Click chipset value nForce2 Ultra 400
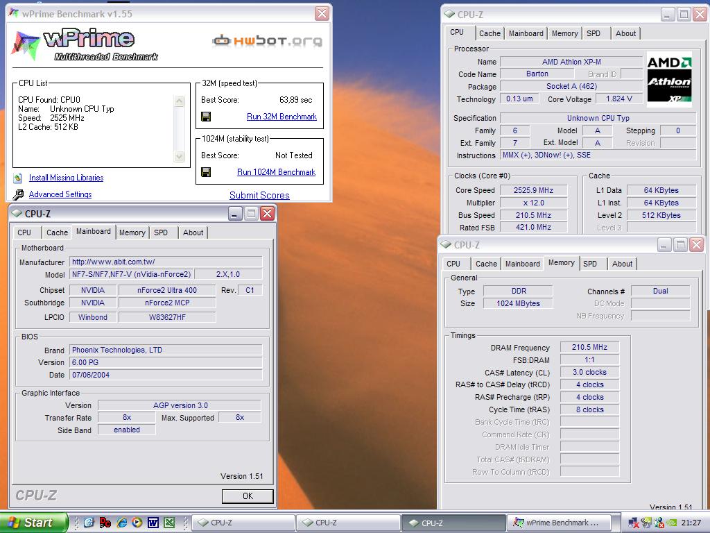The image size is (710, 533). [x=167, y=290]
